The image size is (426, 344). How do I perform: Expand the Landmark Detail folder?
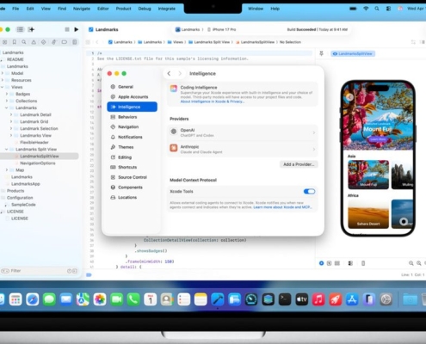[x=11, y=114]
